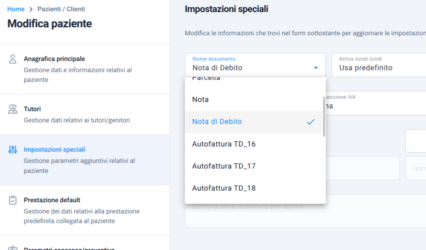426x250 pixels.
Task: Open Attiva totali tondi dropdown
Action: click(379, 65)
